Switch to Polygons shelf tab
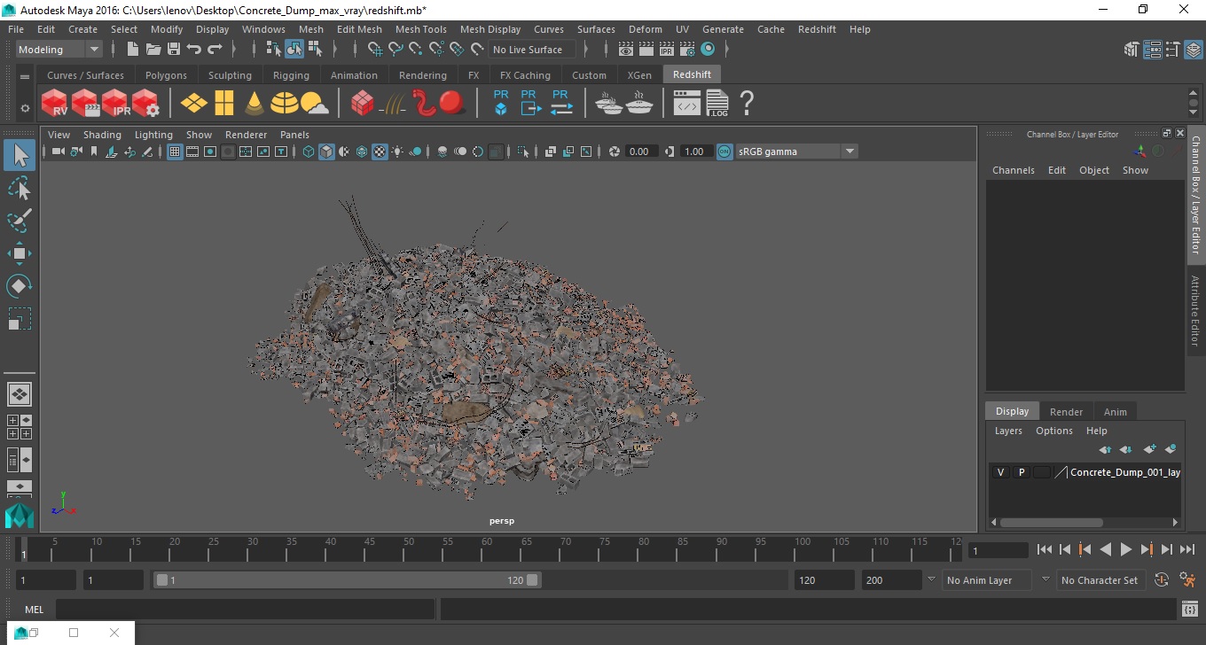 coord(167,75)
